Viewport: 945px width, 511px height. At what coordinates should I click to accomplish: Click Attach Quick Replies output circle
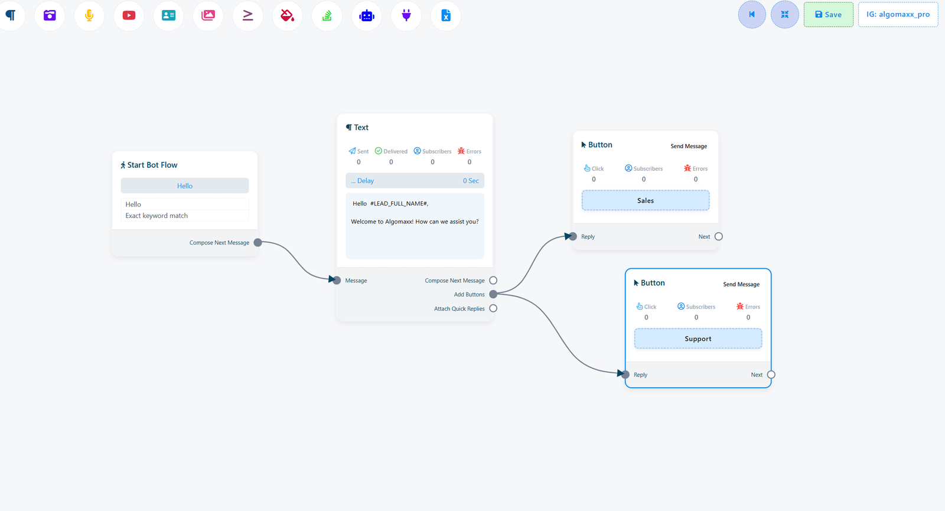click(493, 308)
